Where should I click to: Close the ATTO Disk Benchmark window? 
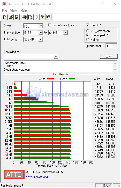click(x=115, y=4)
